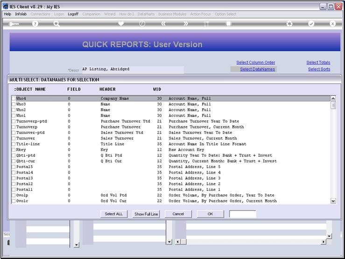Screen dimensions: 345x259
Task: Click the heart favorites icon
Action: click(x=121, y=23)
